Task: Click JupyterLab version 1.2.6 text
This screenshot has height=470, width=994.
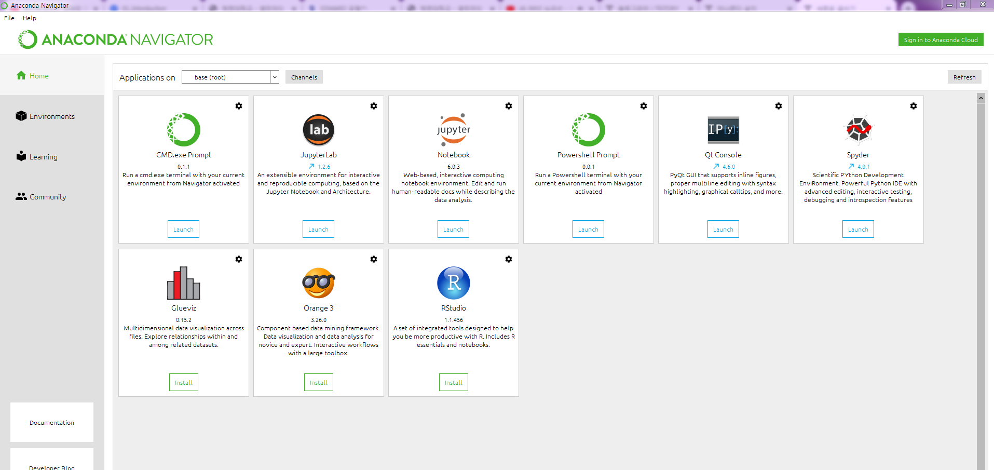Action: (324, 167)
